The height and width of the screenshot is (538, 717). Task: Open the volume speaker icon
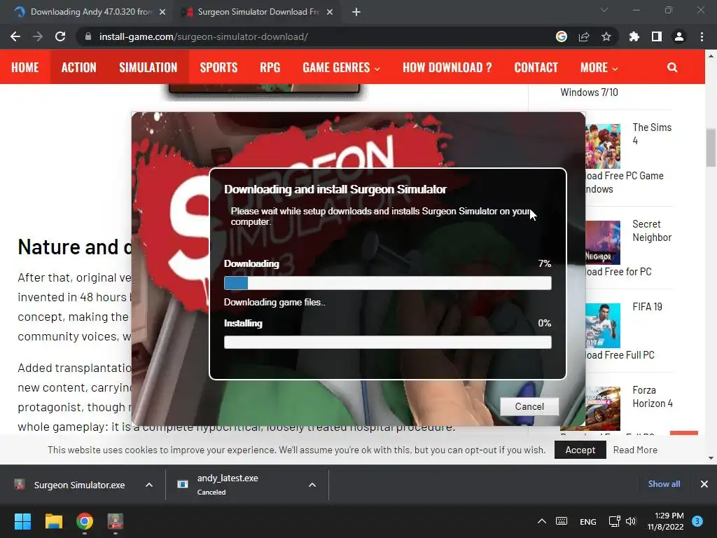point(631,521)
